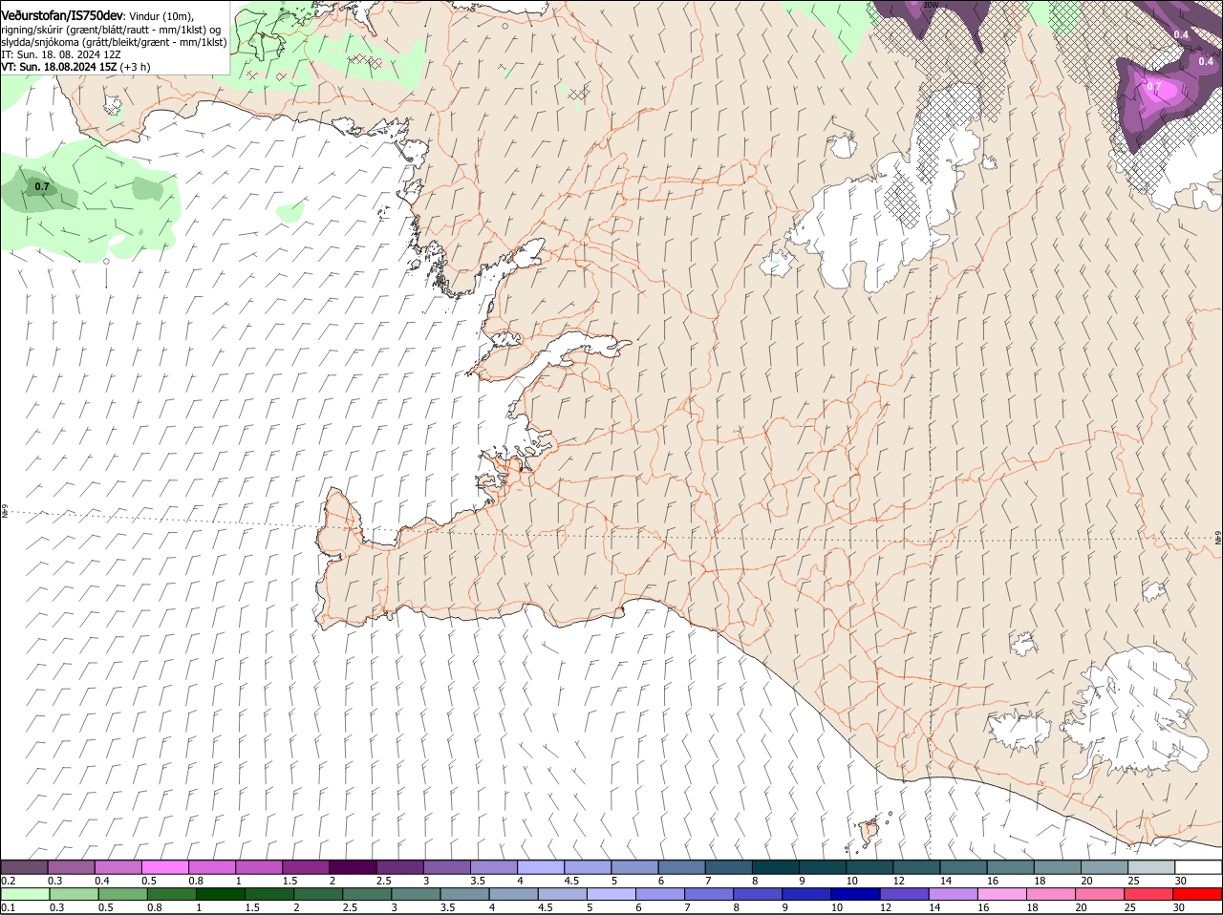
Task: Click the dark teal upper-row swatch starting at 9
Action: click(823, 867)
